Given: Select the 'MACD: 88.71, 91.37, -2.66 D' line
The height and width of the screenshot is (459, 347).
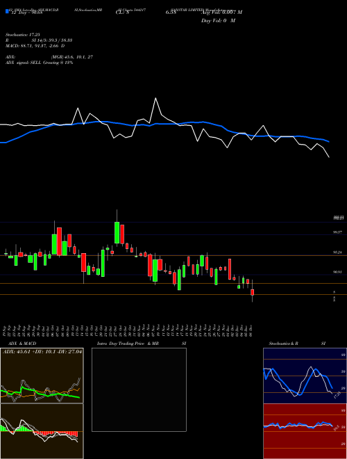Looking at the screenshot, I should coord(35,46).
